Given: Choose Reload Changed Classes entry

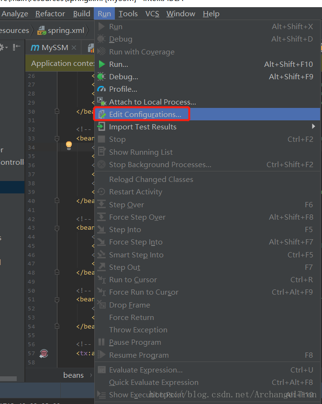Looking at the screenshot, I should pos(207,180).
